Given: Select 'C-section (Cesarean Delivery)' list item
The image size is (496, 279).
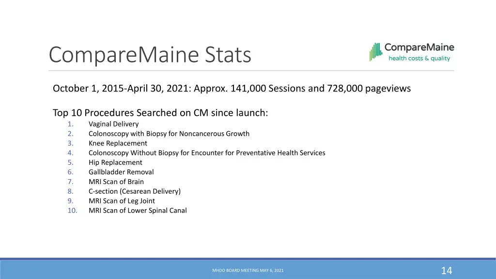Looking at the screenshot, I should [135, 191].
